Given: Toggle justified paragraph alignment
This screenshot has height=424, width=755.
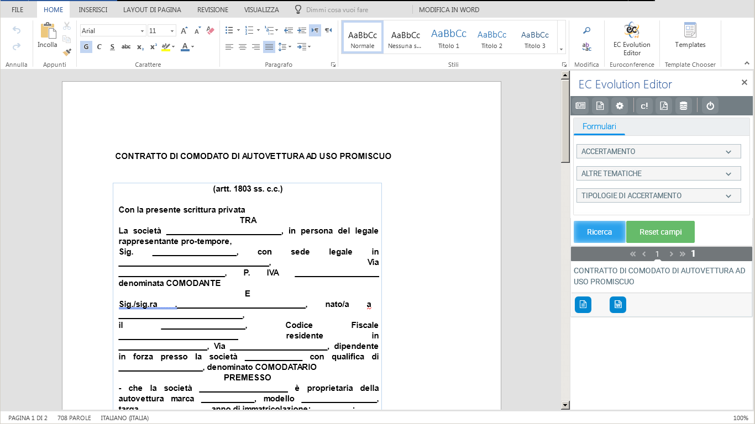Looking at the screenshot, I should [269, 47].
